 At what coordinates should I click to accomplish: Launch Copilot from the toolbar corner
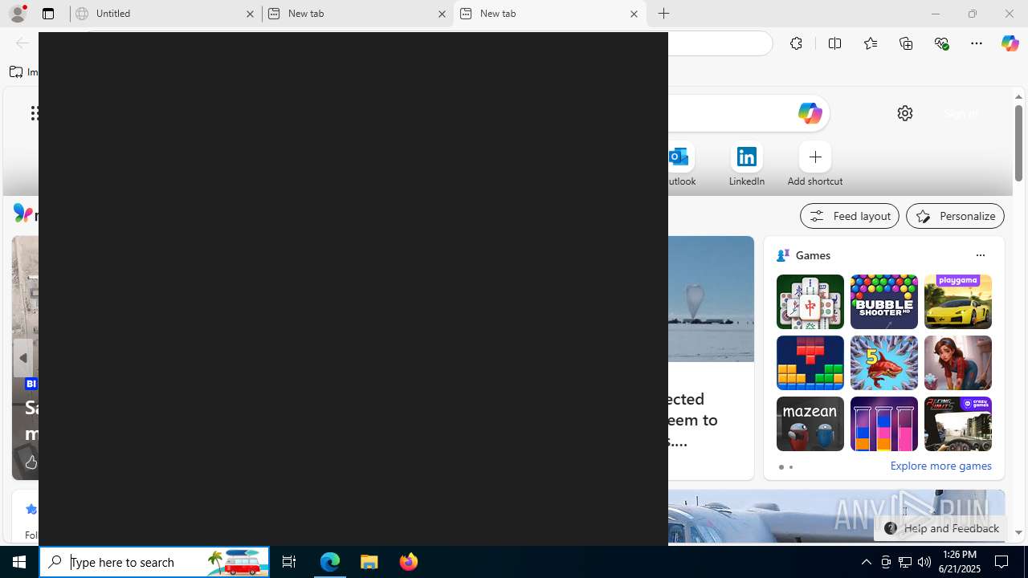(x=1010, y=43)
